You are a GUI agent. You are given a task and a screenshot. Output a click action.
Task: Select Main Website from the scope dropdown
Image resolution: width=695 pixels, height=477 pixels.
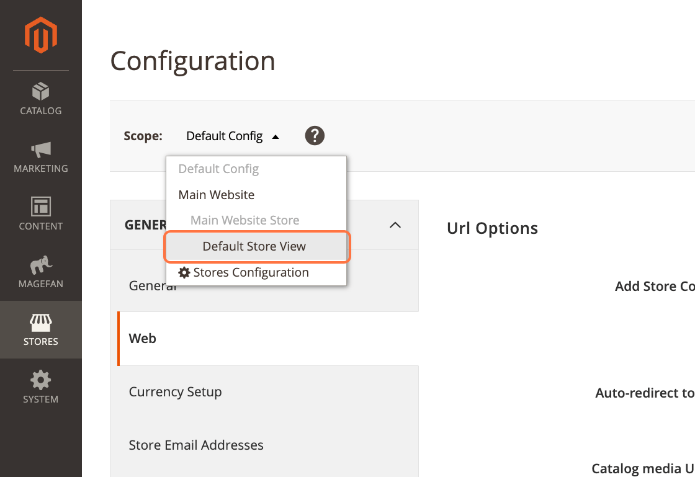point(216,194)
